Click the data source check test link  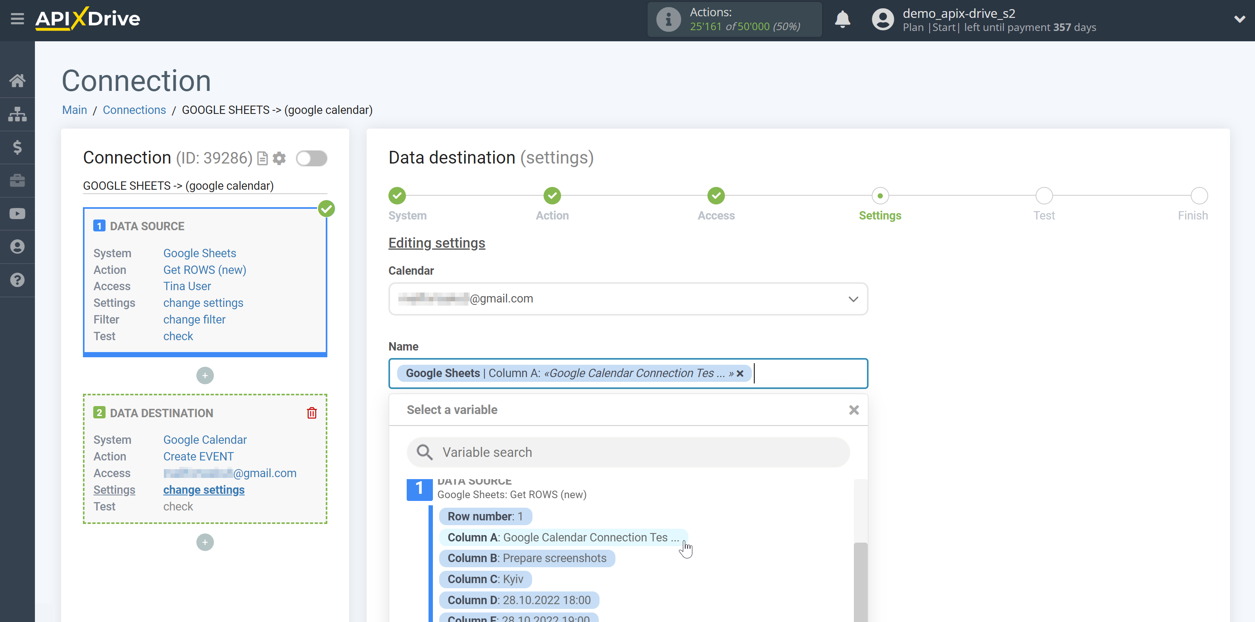(x=178, y=336)
